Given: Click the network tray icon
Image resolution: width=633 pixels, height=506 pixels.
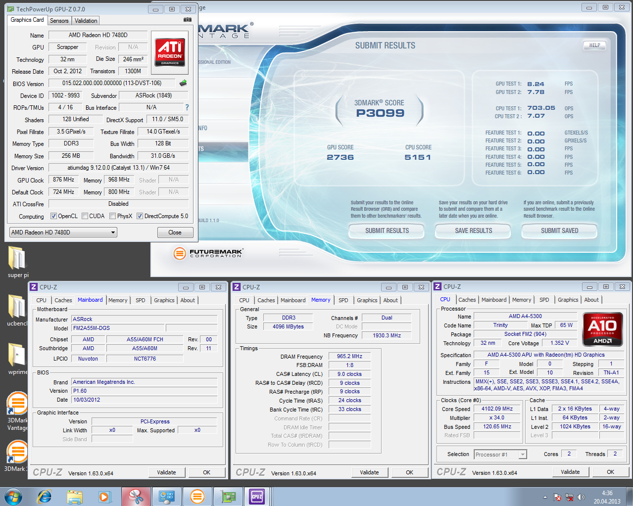Looking at the screenshot, I should (x=569, y=497).
